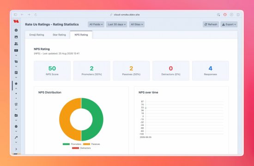Click the Rate Us Ratings page title
The width and height of the screenshot is (254, 166).
coord(52,24)
